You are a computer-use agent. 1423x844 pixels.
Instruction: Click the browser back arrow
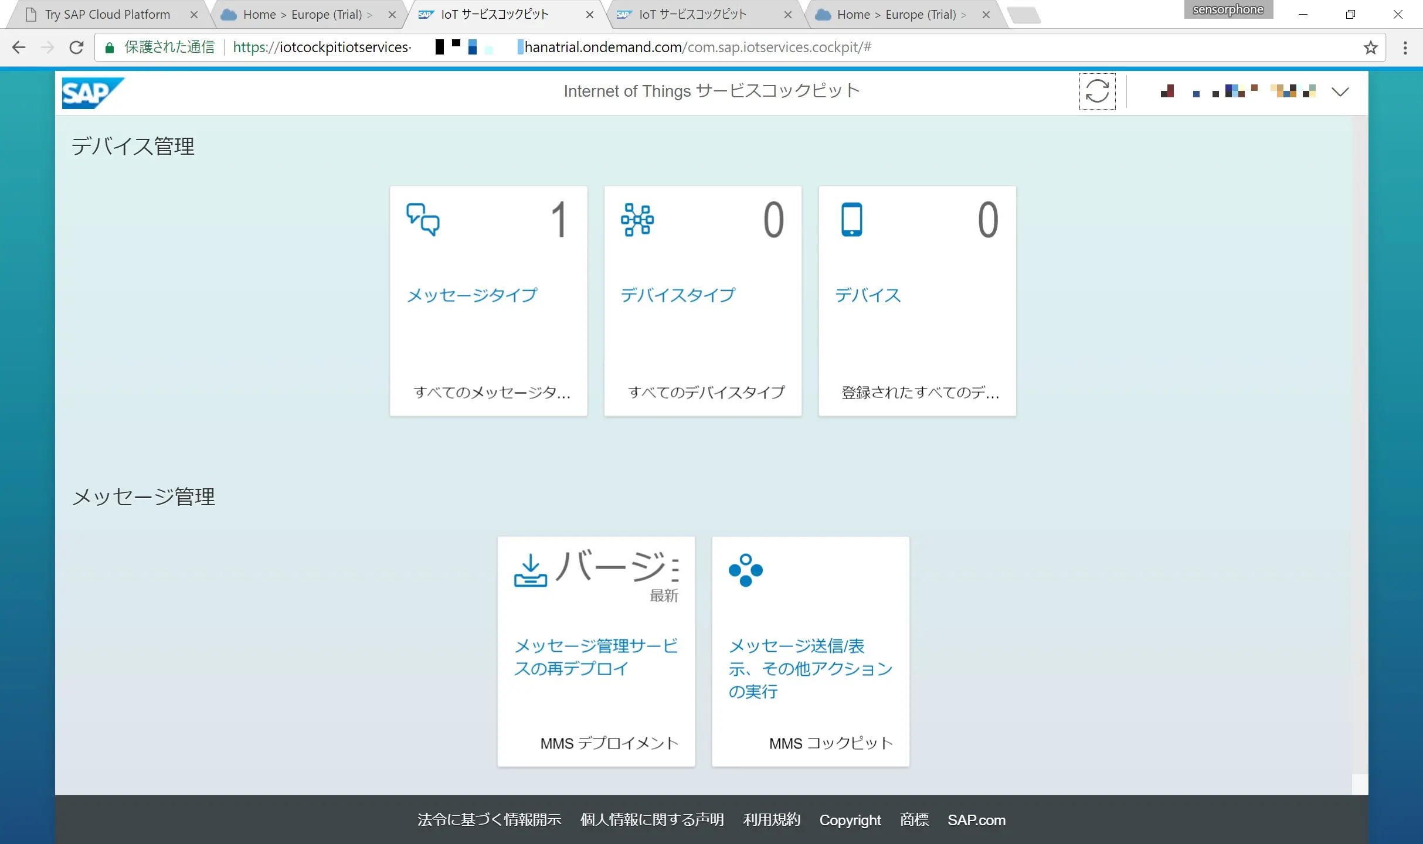coord(19,47)
